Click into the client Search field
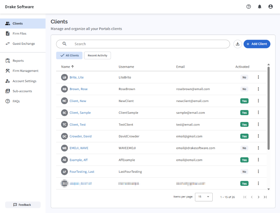Viewport: 280px width, 213px height. point(147,44)
